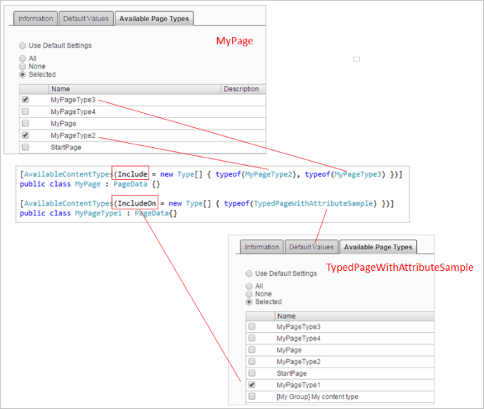
Task: Check MyPageType3 checkbox in bottom TypedPageWithAttributeSample panel
Action: click(x=252, y=326)
